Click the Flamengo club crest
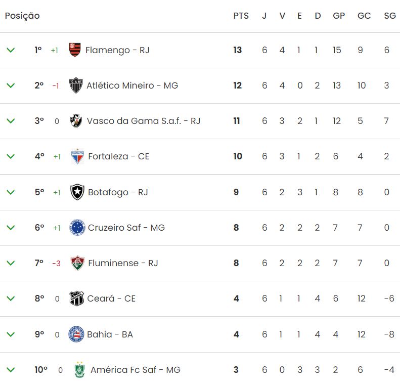The width and height of the screenshot is (400, 385). point(75,50)
